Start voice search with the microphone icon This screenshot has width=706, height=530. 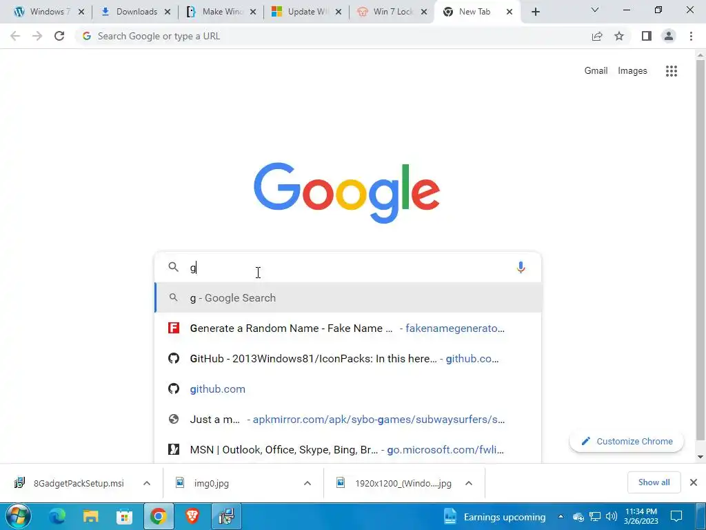tap(521, 267)
